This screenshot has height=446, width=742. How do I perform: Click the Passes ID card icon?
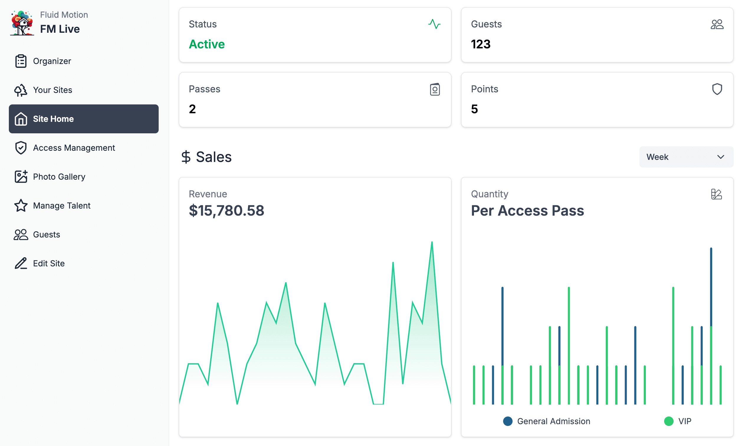coord(434,89)
